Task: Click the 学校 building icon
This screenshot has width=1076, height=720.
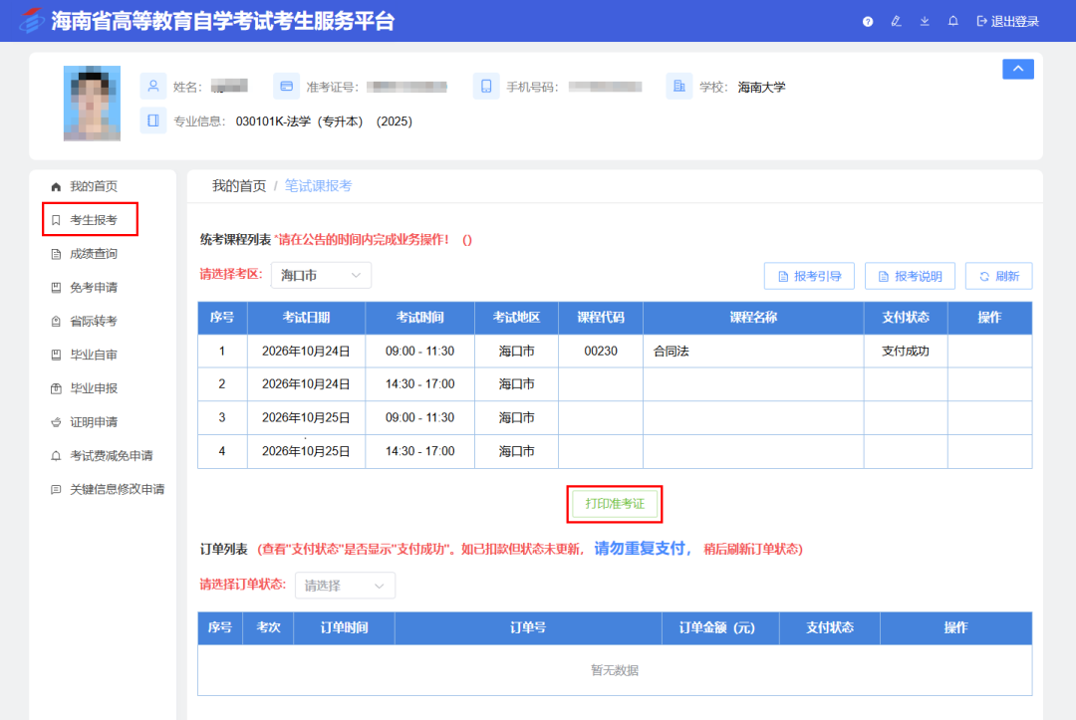Action: tap(678, 87)
